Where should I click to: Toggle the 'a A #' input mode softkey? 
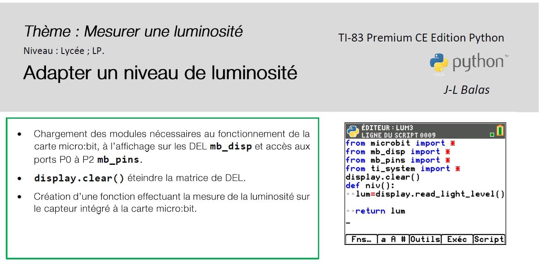(393, 240)
